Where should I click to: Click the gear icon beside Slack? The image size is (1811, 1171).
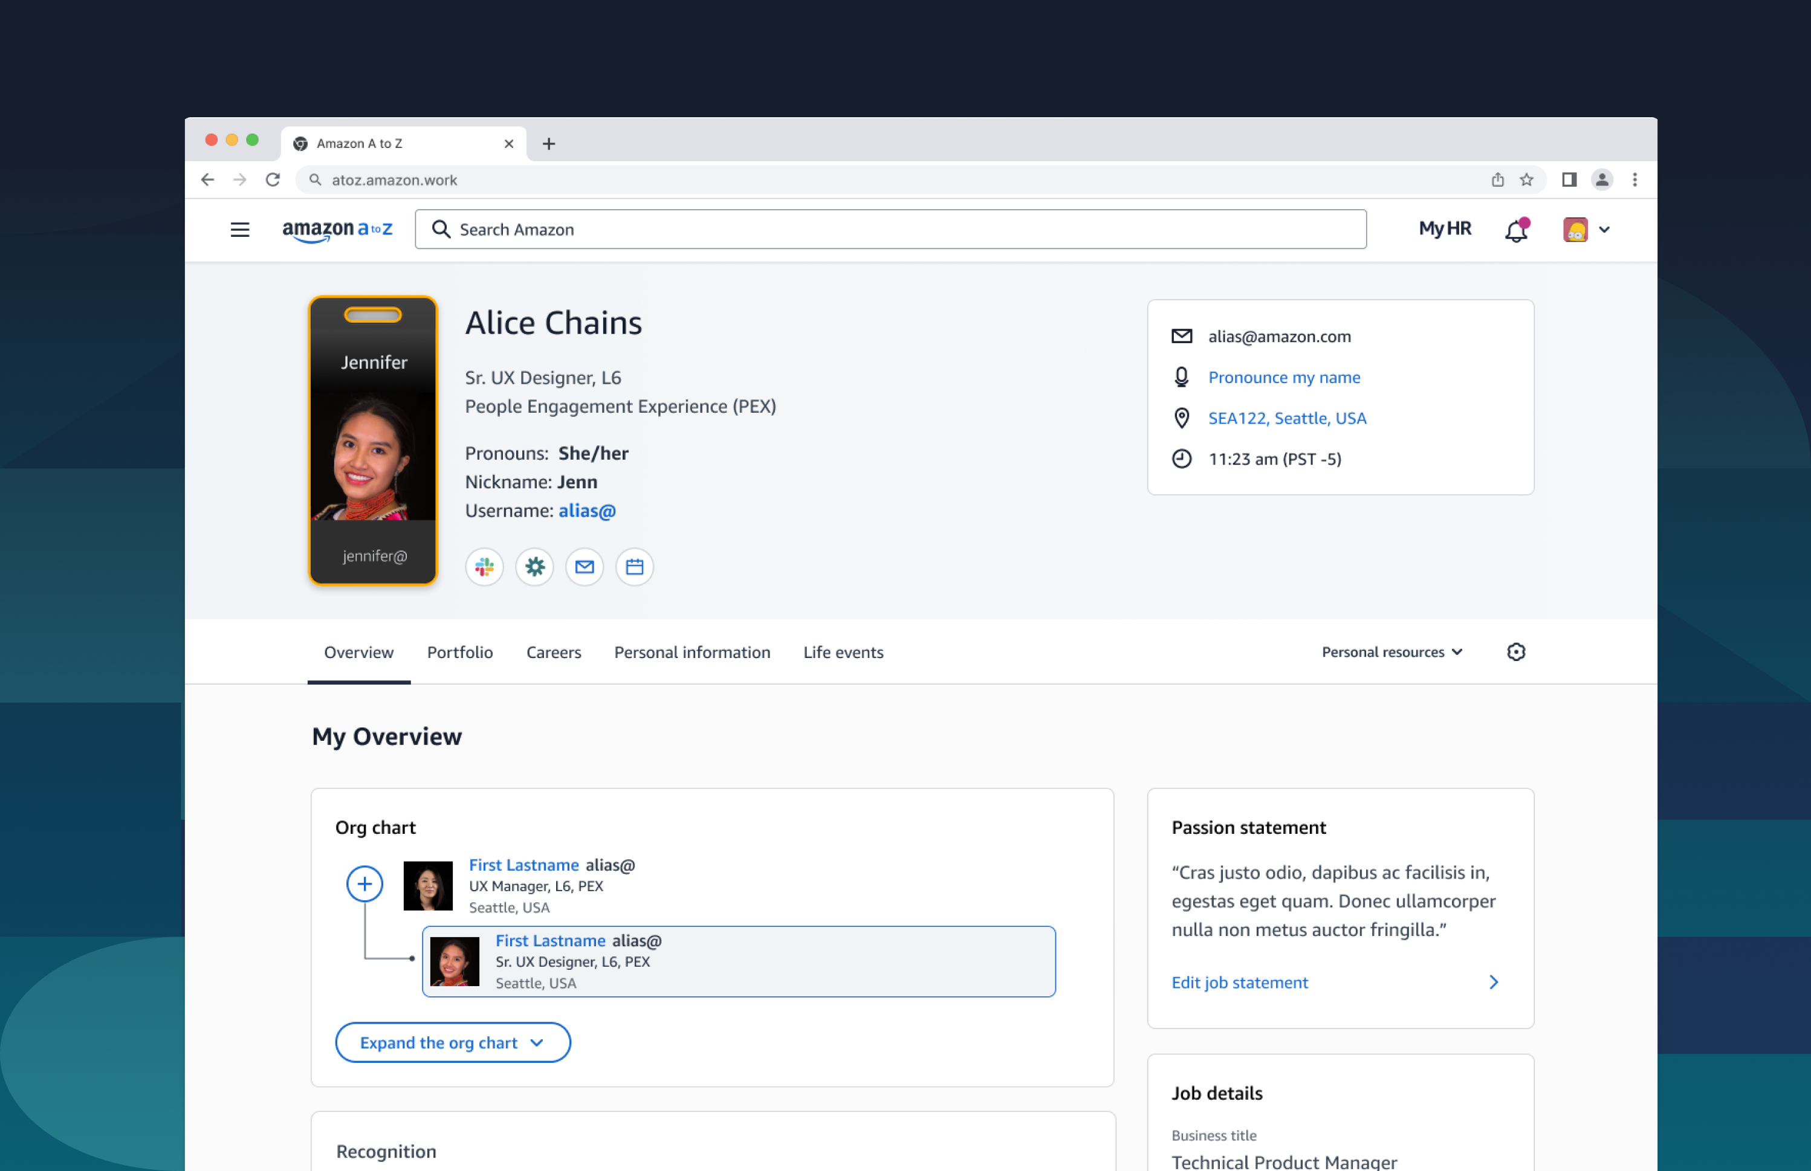[535, 567]
